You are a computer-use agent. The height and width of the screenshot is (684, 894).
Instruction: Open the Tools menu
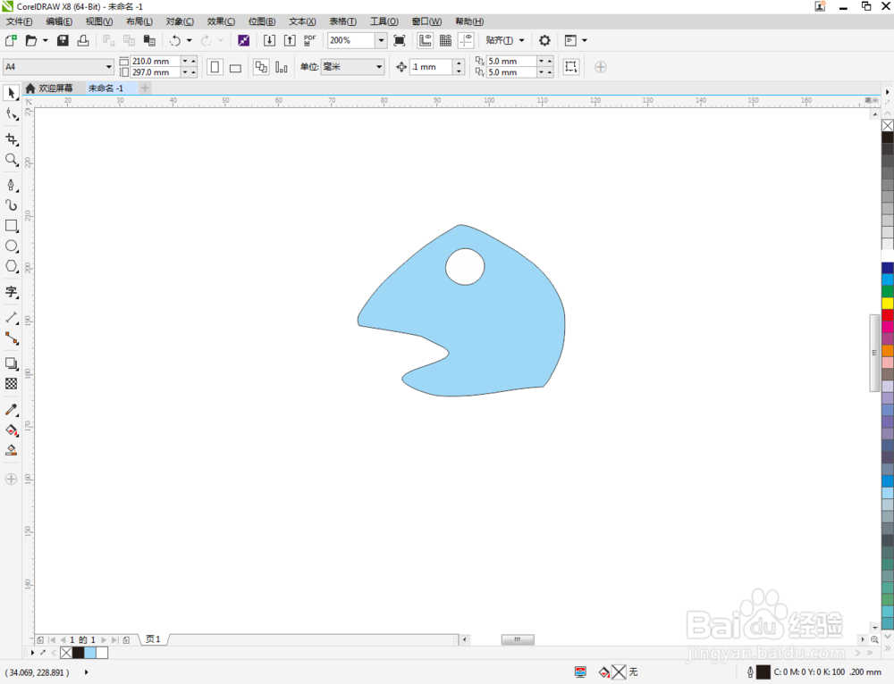pyautogui.click(x=384, y=21)
